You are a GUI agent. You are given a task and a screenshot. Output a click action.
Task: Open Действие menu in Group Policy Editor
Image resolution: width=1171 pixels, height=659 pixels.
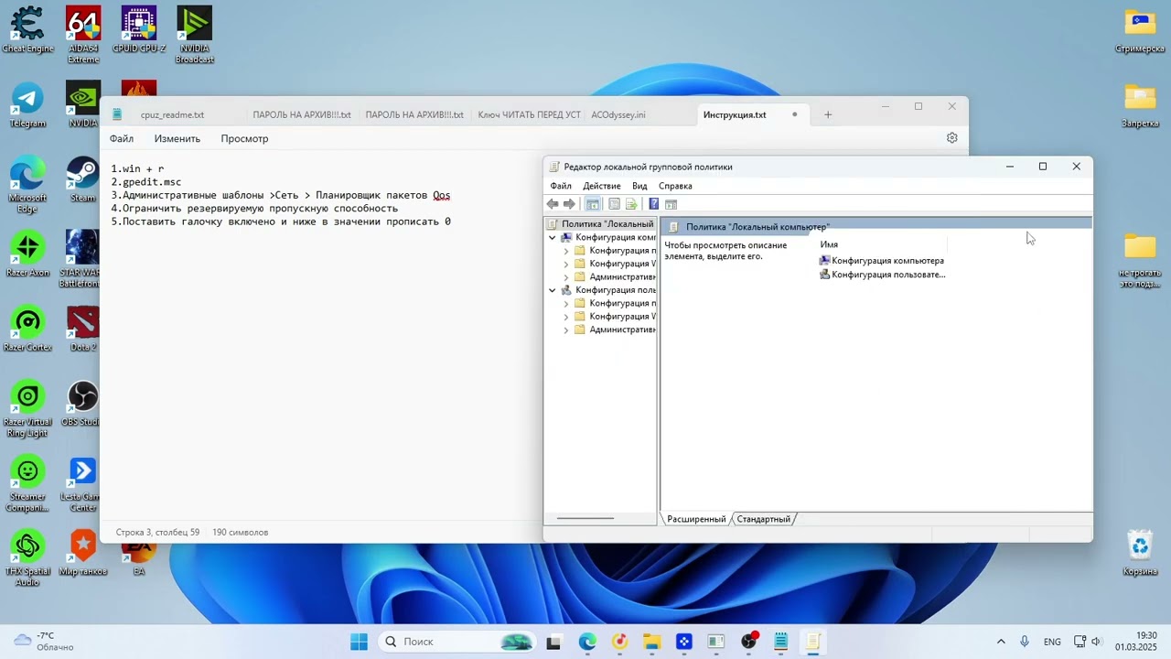(602, 186)
